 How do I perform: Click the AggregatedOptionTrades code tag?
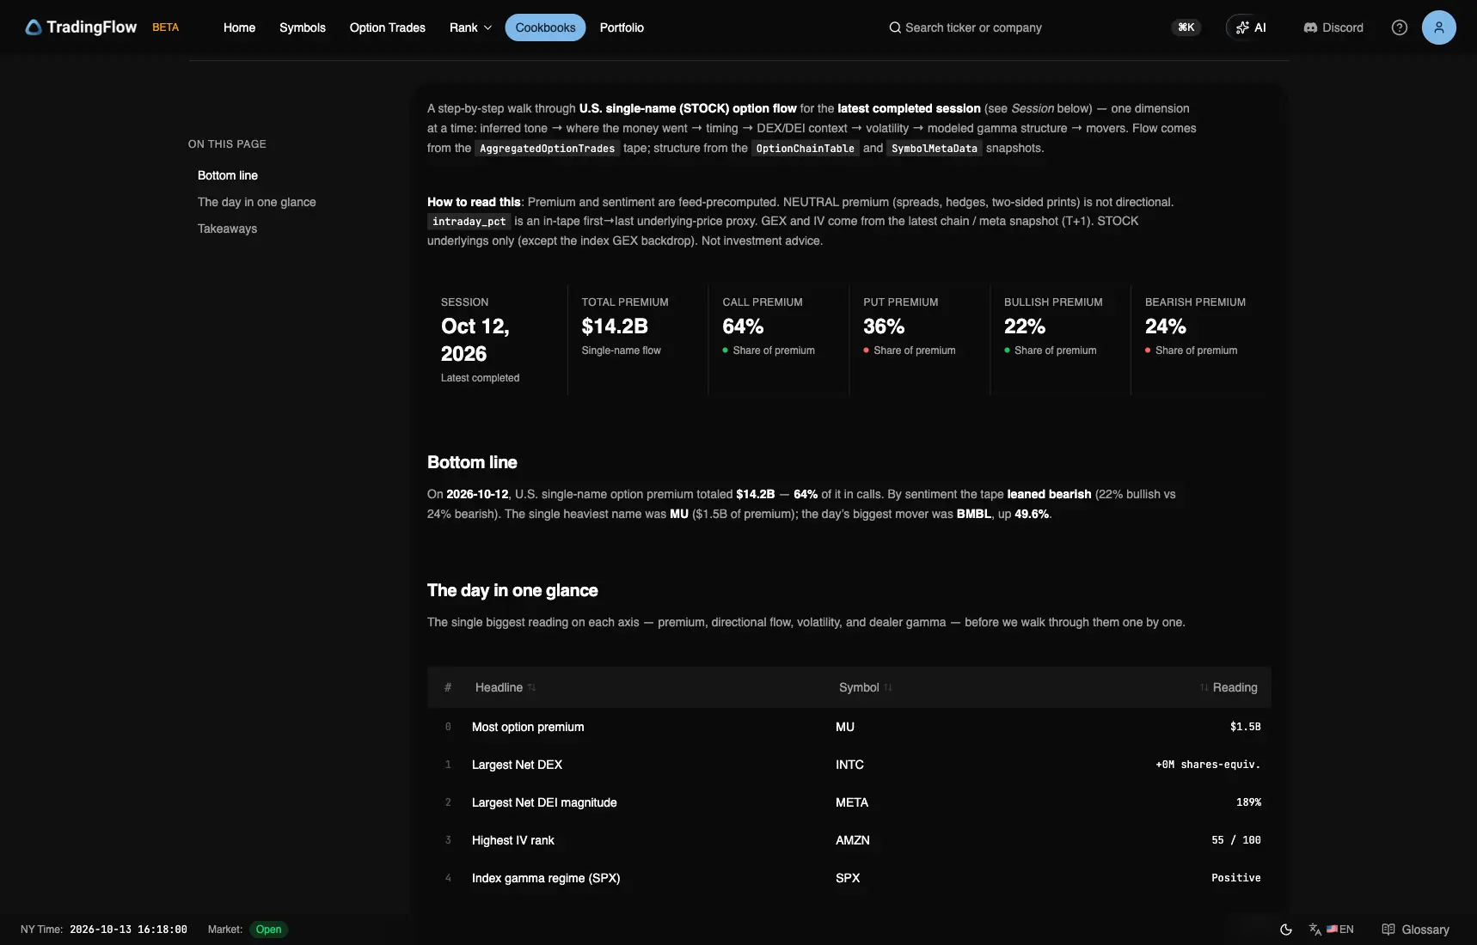pos(548,149)
